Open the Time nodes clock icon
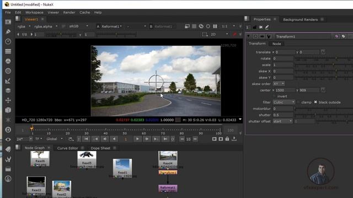Viewport: 353px width, 198px height. pyautogui.click(x=8, y=42)
